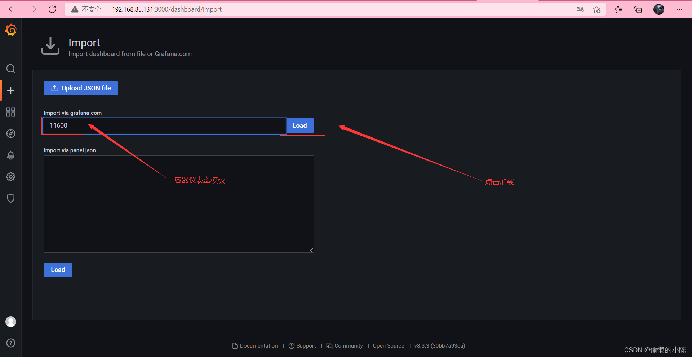The image size is (692, 357).
Task: Open the Configuration gear icon
Action: click(11, 177)
